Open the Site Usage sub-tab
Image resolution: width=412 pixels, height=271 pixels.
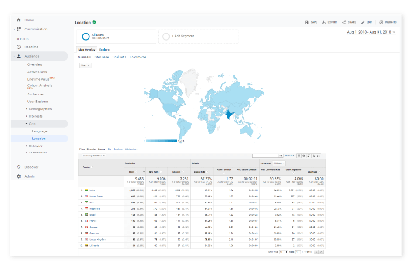click(102, 57)
